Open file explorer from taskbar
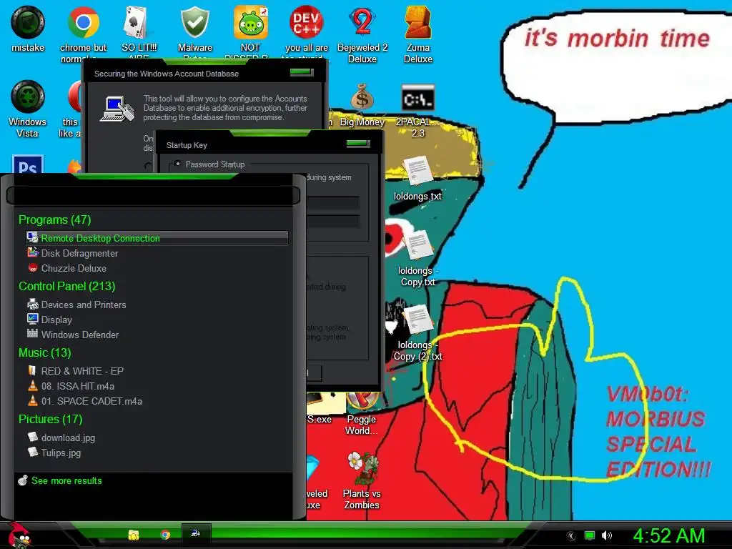 click(134, 535)
